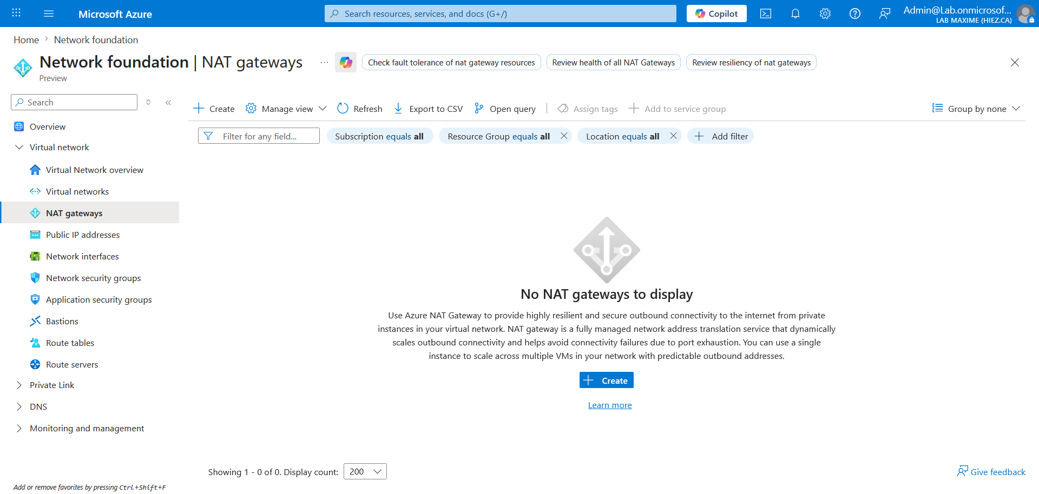Click the Route tables icon

point(35,343)
